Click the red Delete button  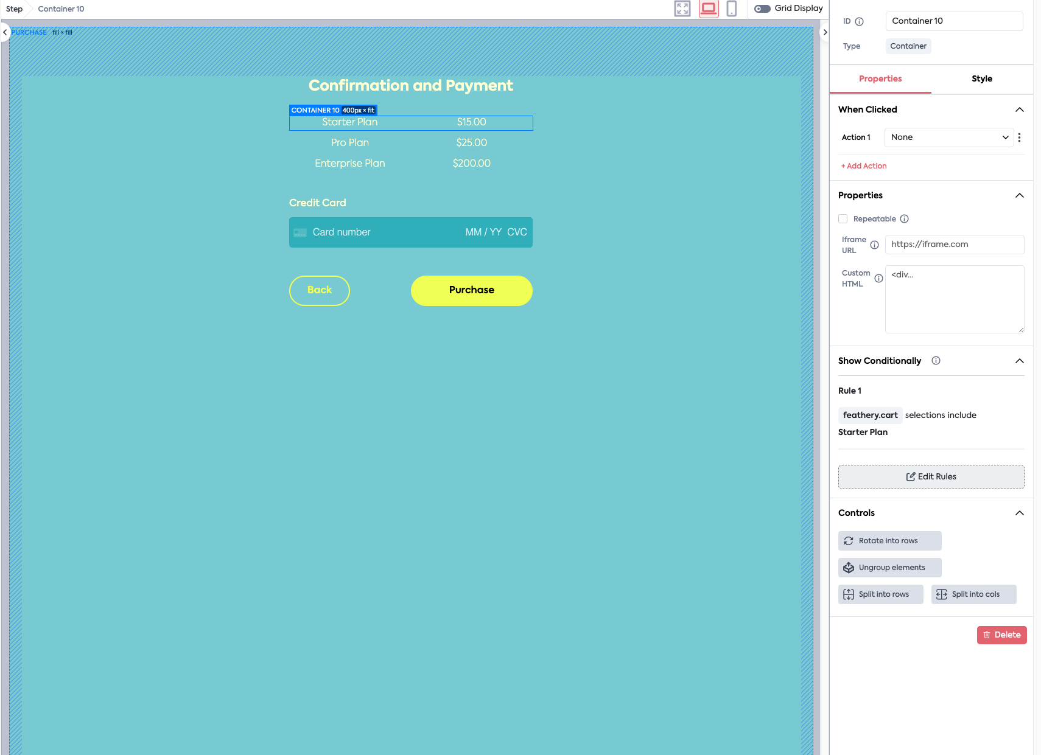click(1001, 635)
